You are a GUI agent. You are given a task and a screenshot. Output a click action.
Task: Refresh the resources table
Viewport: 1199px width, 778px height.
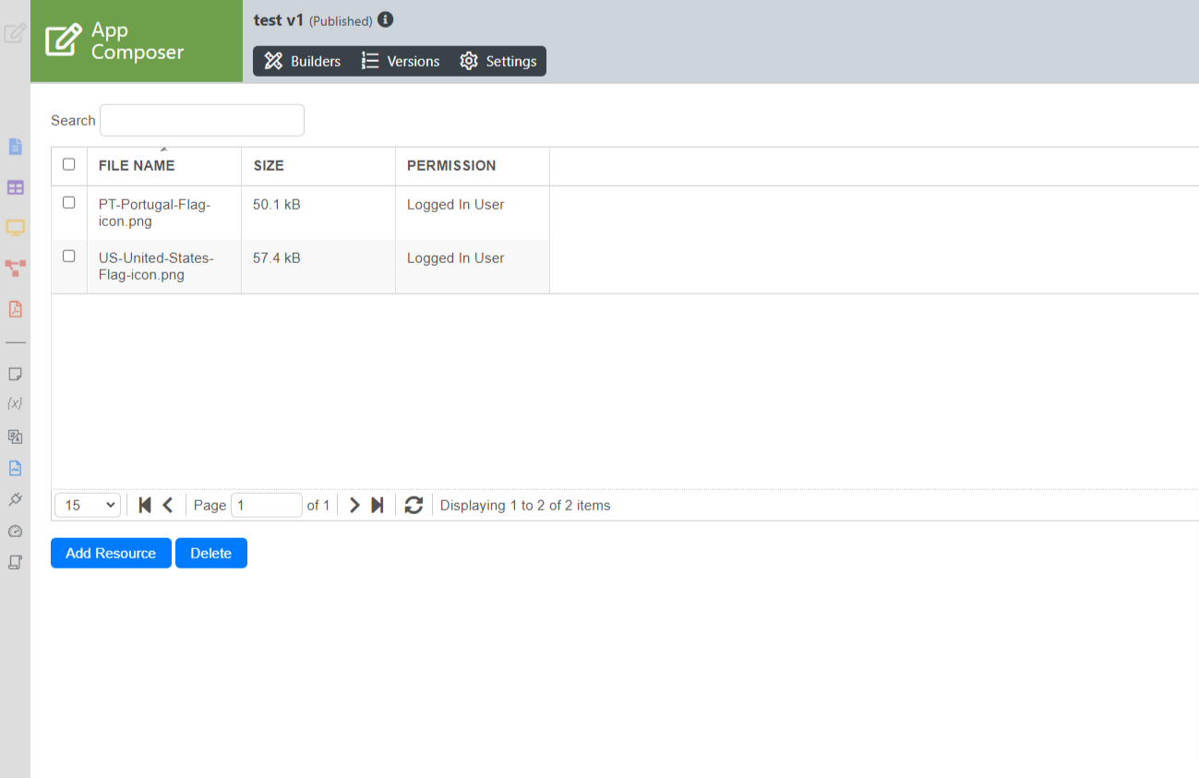414,505
